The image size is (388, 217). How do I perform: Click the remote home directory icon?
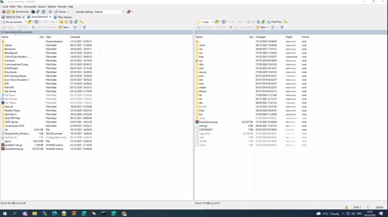258,22
